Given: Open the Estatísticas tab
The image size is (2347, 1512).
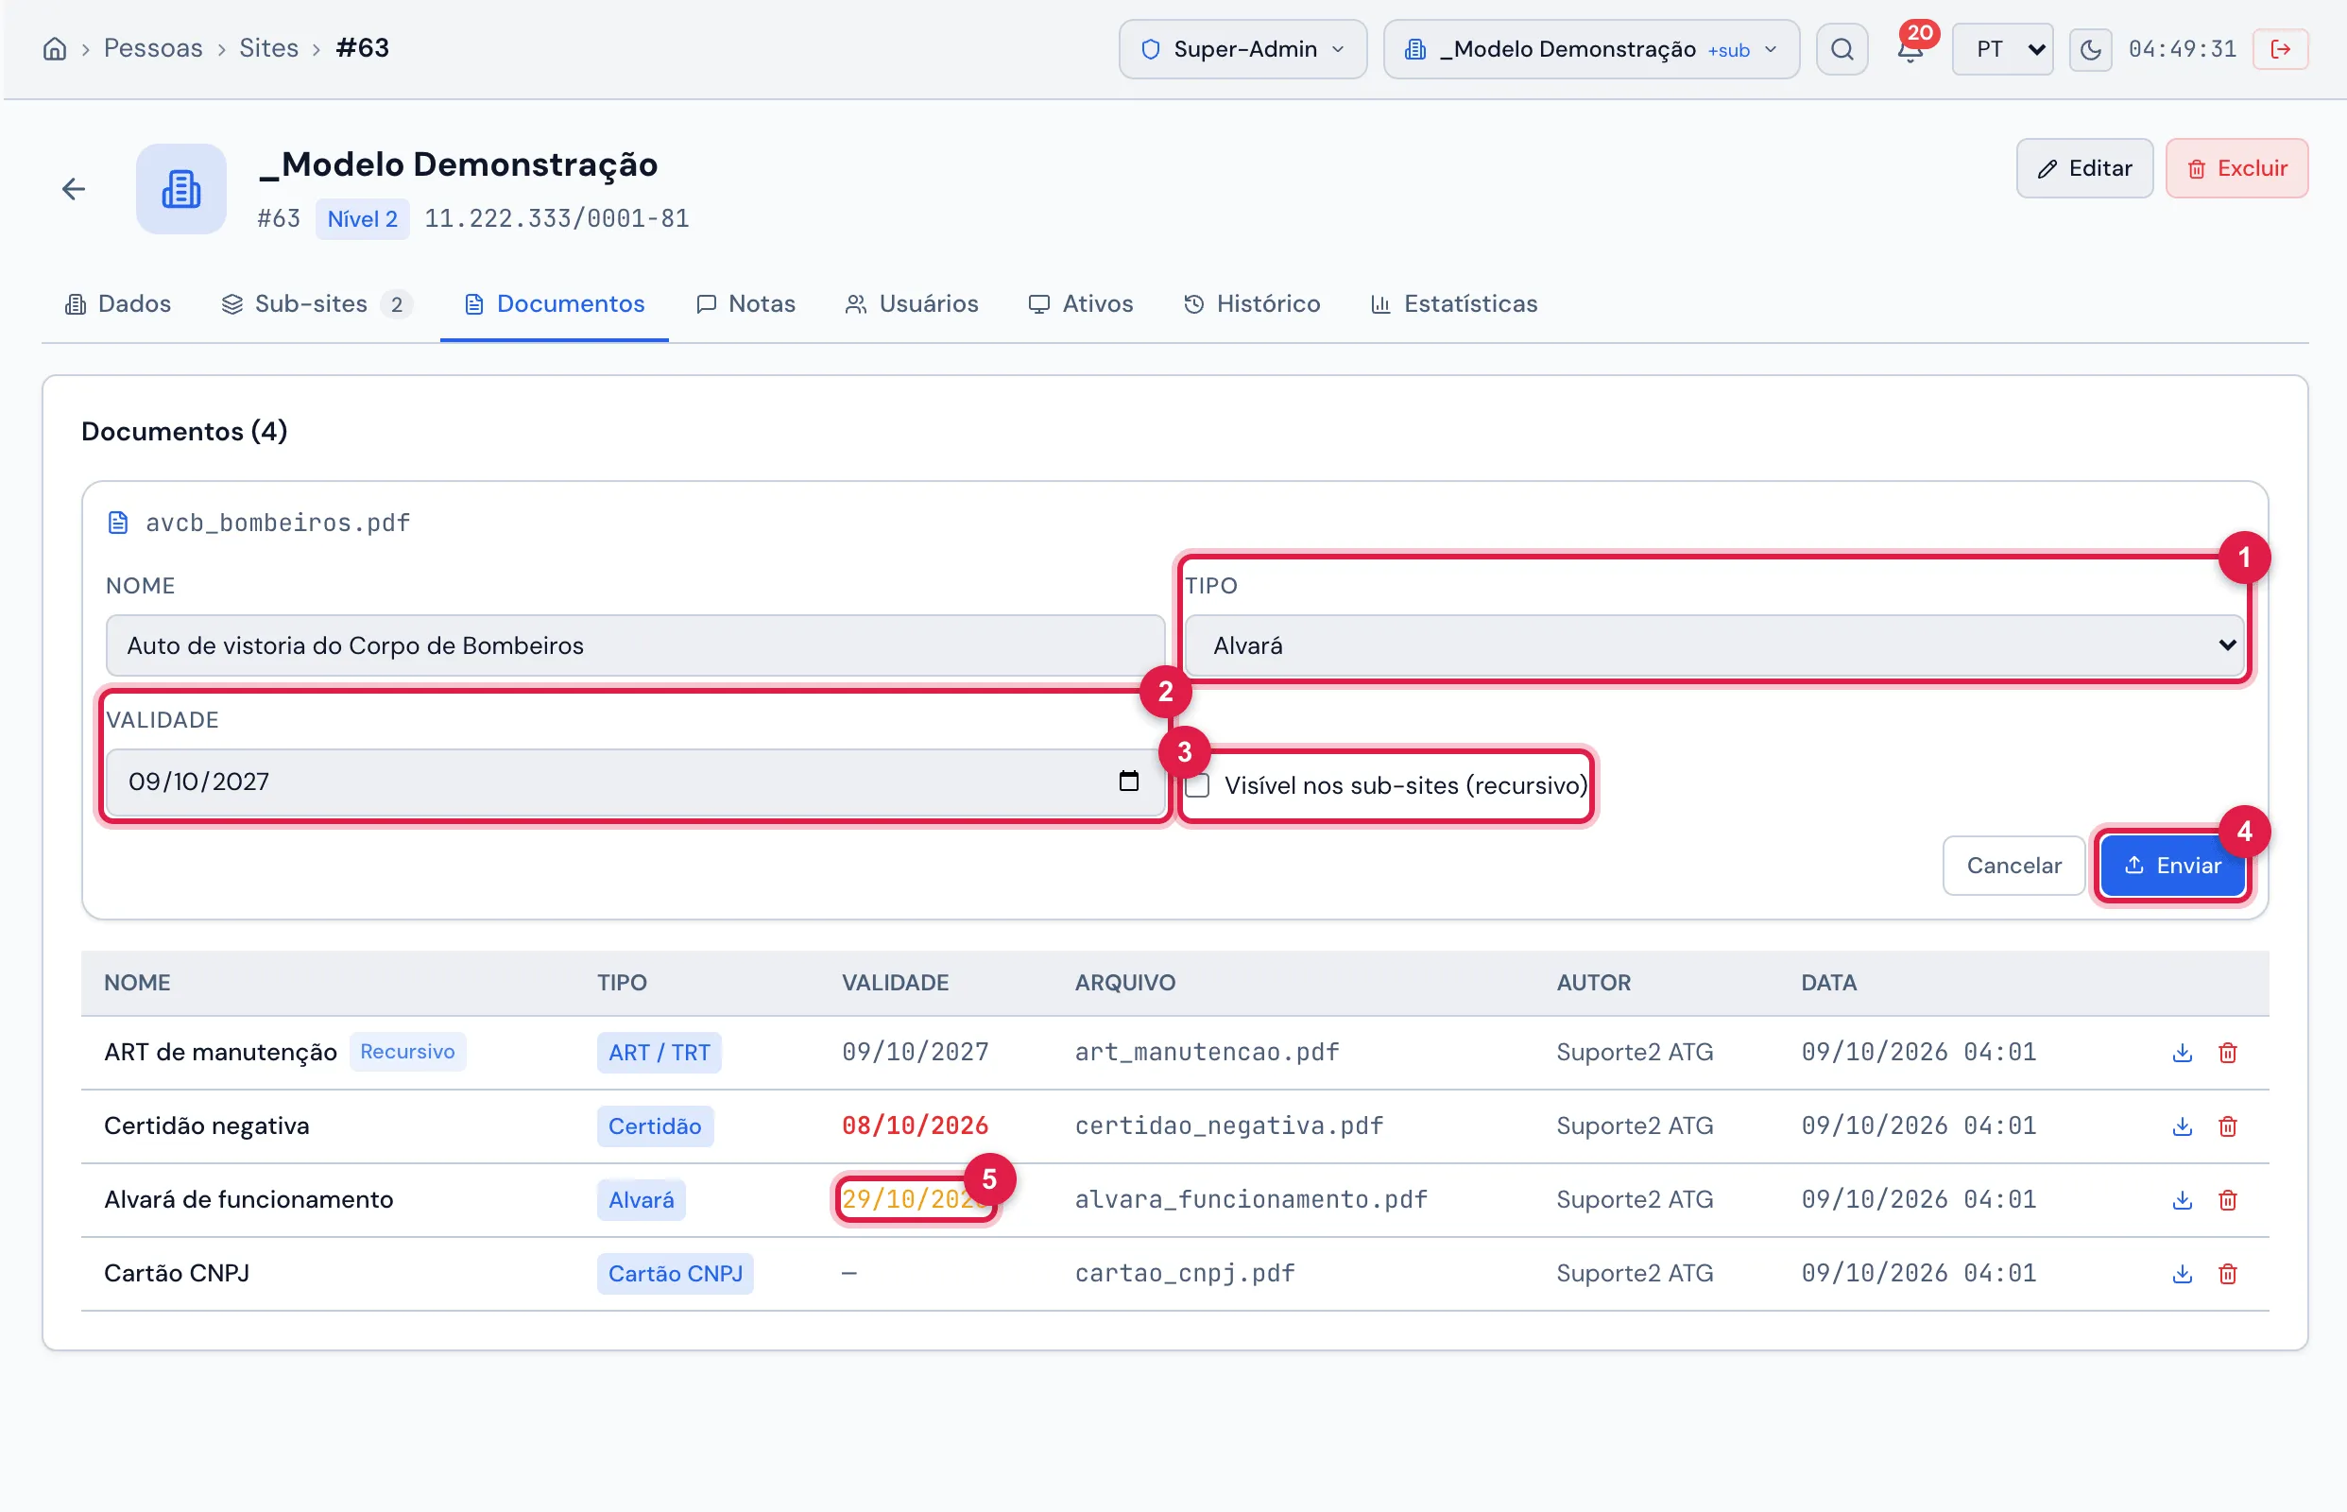Looking at the screenshot, I should click(1454, 304).
